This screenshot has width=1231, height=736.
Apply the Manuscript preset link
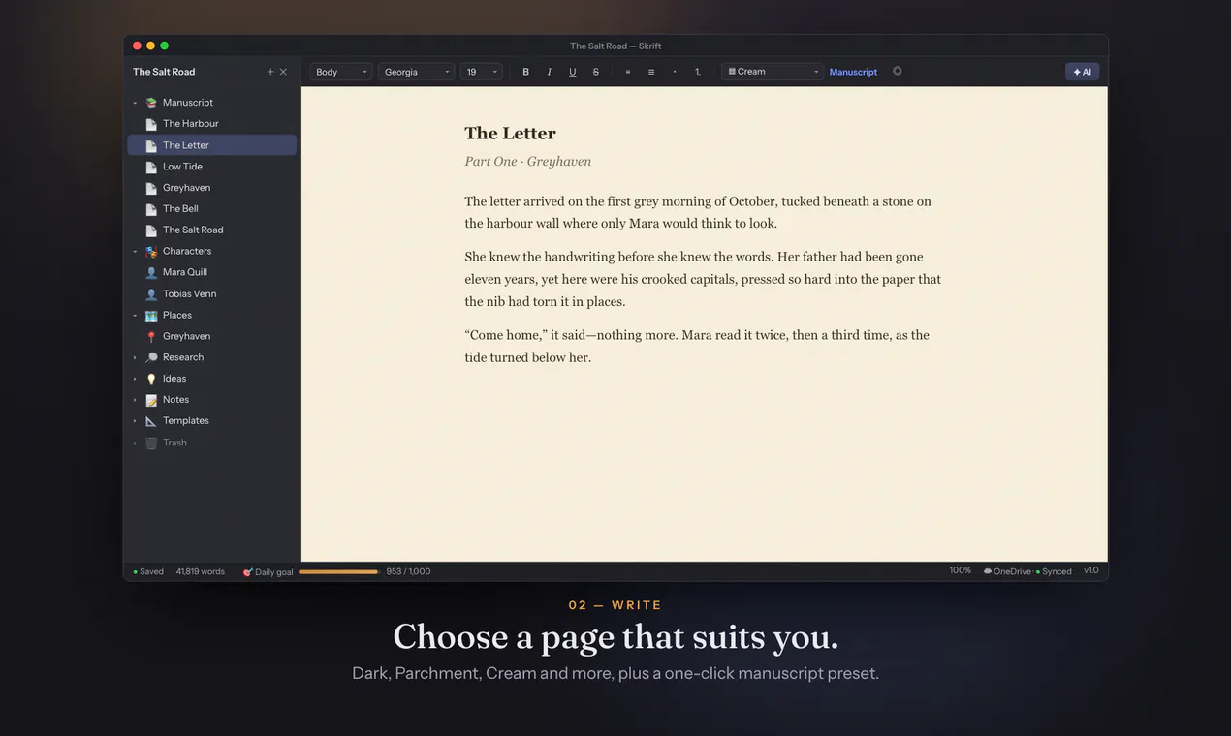pyautogui.click(x=853, y=72)
